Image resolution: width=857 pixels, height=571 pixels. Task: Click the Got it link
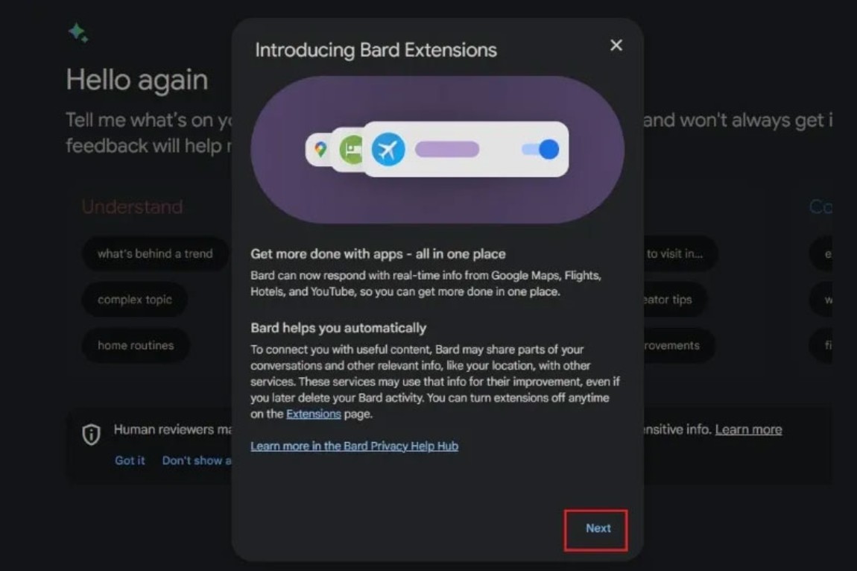(130, 461)
